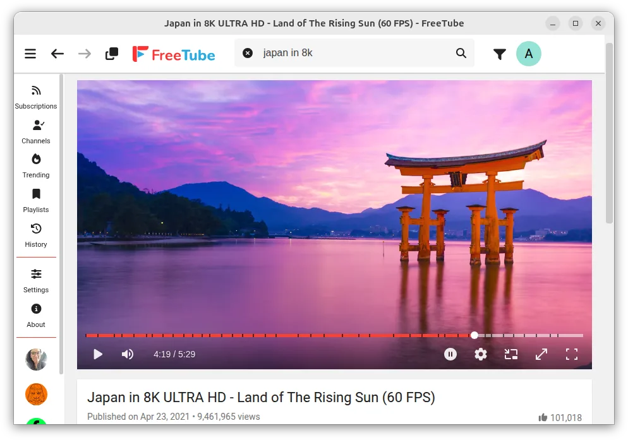The height and width of the screenshot is (440, 628).
Task: Open Channels in the sidebar
Action: click(x=36, y=132)
